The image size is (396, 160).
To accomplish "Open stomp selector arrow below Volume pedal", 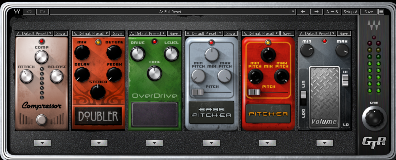I will (x=325, y=143).
